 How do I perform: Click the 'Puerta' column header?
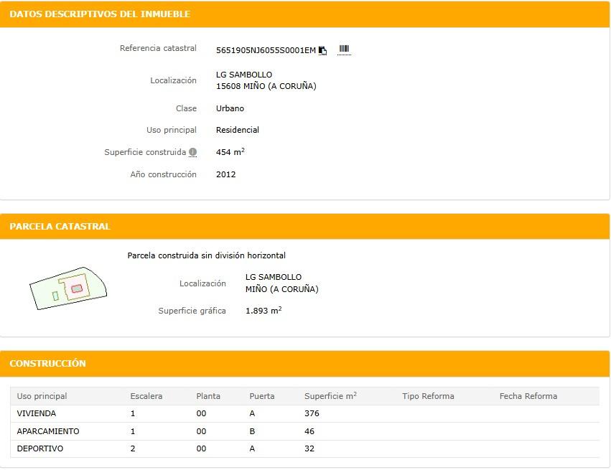262,396
